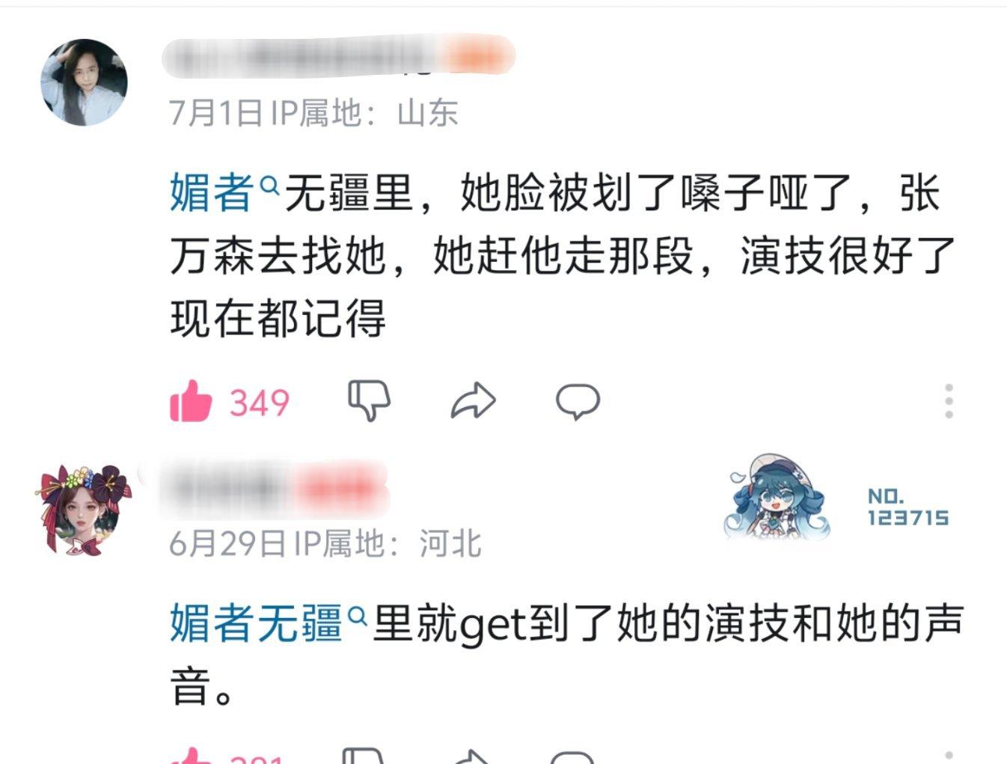Screen dimensions: 1007x764
Task: Search the keyword 媚者 in first comment
Action: tap(212, 192)
